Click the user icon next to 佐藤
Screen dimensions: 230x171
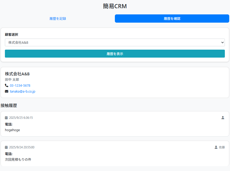click(x=216, y=147)
